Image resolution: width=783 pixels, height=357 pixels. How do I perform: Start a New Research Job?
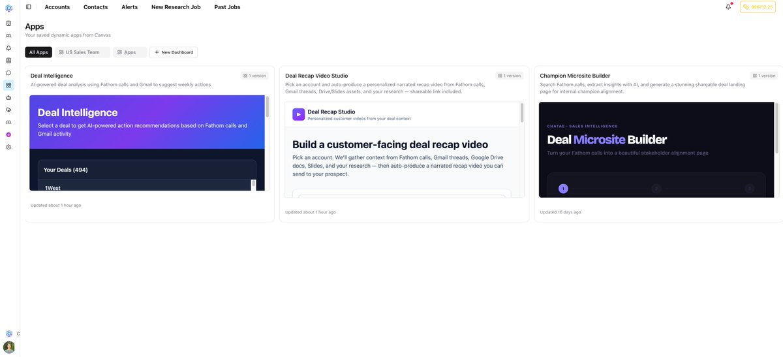(176, 7)
